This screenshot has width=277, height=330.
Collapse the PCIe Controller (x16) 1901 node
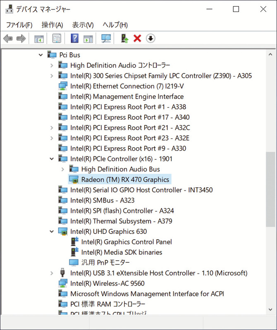point(52,159)
